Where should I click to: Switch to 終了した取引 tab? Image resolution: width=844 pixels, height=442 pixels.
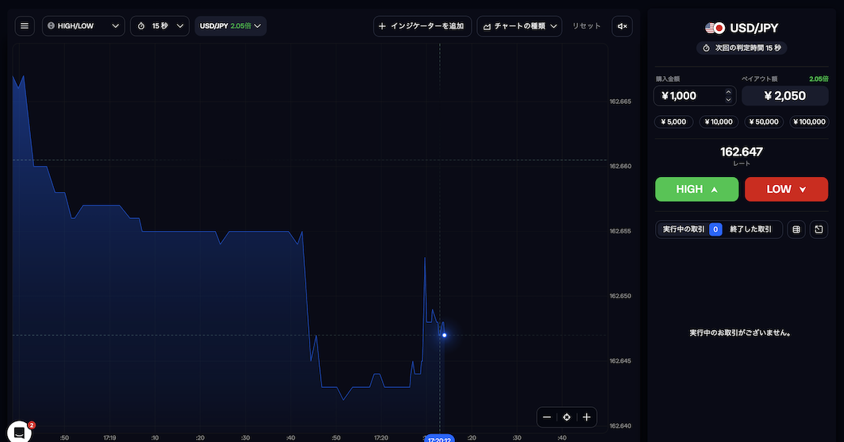click(751, 229)
